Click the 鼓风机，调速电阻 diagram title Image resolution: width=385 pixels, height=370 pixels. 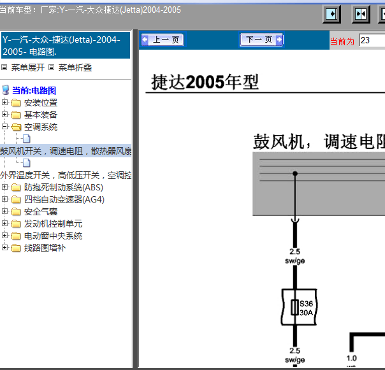(319, 142)
